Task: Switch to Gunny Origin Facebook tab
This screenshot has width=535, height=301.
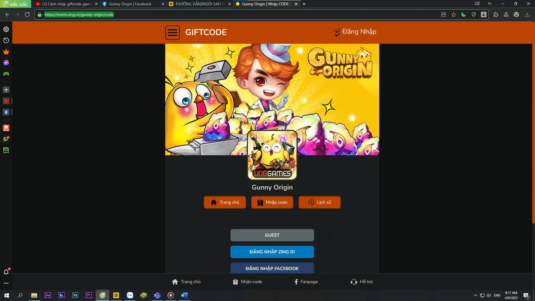Action: (130, 4)
